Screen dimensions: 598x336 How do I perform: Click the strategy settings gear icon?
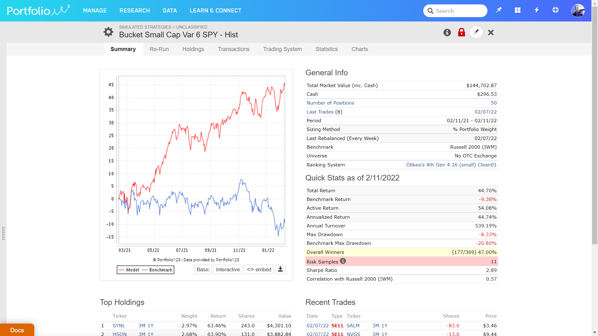pyautogui.click(x=108, y=32)
